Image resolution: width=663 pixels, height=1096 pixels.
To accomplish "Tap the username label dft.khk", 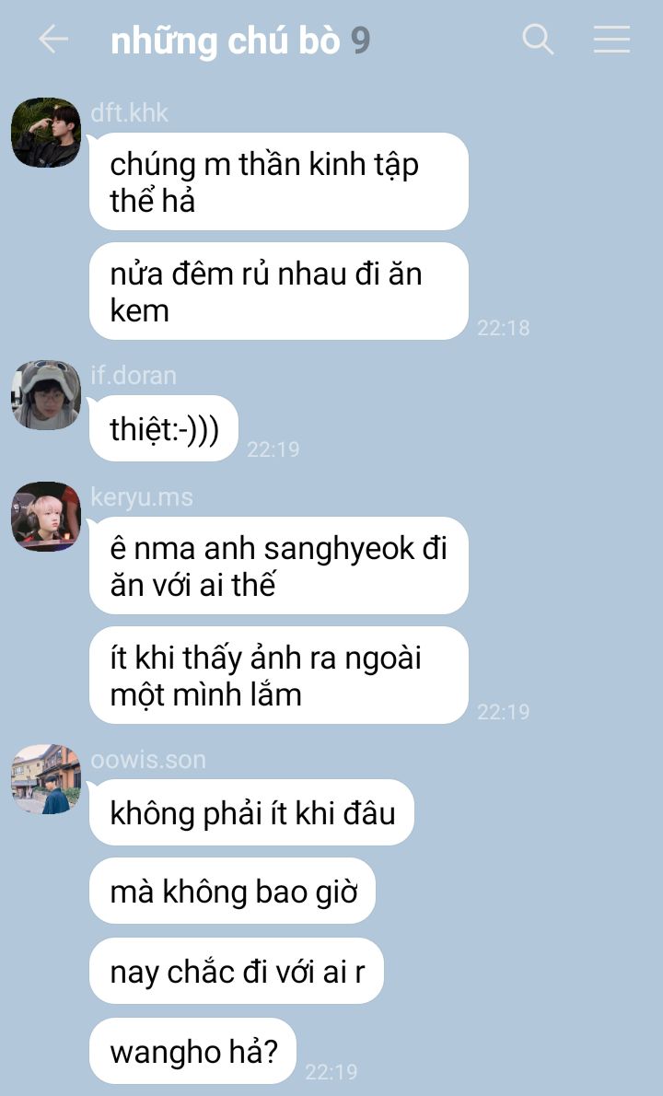I will tap(129, 113).
